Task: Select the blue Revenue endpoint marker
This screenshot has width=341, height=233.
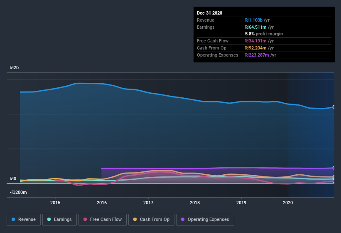Action: pos(334,107)
